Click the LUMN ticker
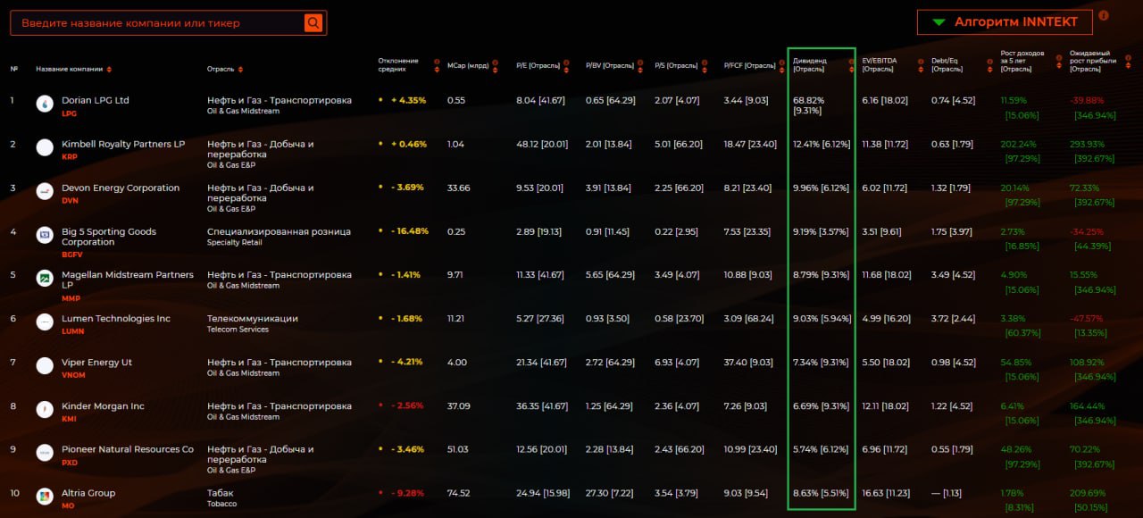The width and height of the screenshot is (1143, 518). [x=73, y=331]
